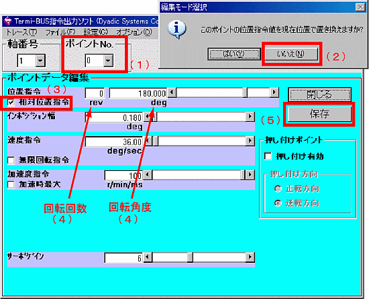369x299 pixels.
Task: Click the servo gain slider thumb
Action: pyautogui.click(x=190, y=257)
